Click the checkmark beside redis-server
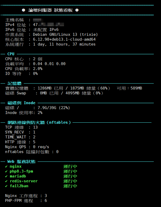Screen dimensions: 161x207 [x=6, y=181]
